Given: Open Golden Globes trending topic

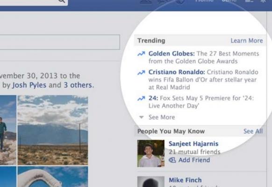Looking at the screenshot, I should (x=172, y=54).
